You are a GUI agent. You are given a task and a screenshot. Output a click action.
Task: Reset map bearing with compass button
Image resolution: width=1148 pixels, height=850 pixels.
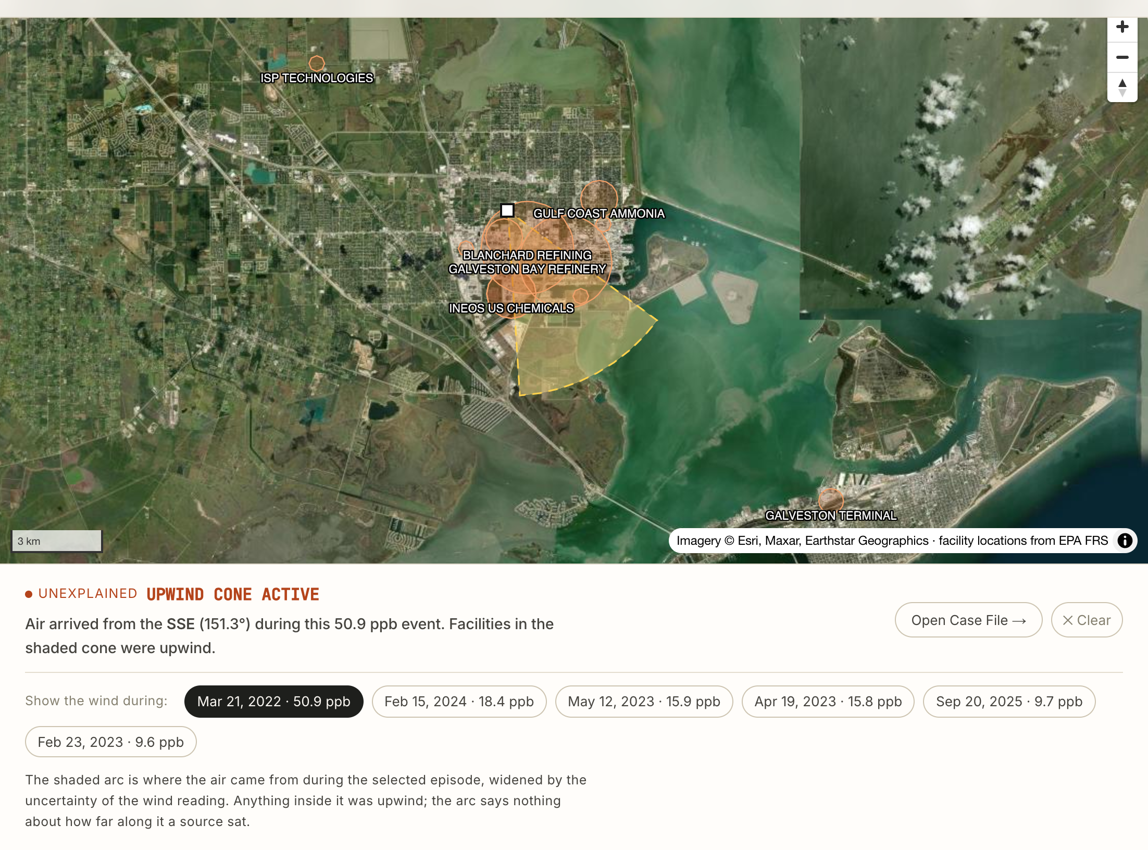[1122, 87]
